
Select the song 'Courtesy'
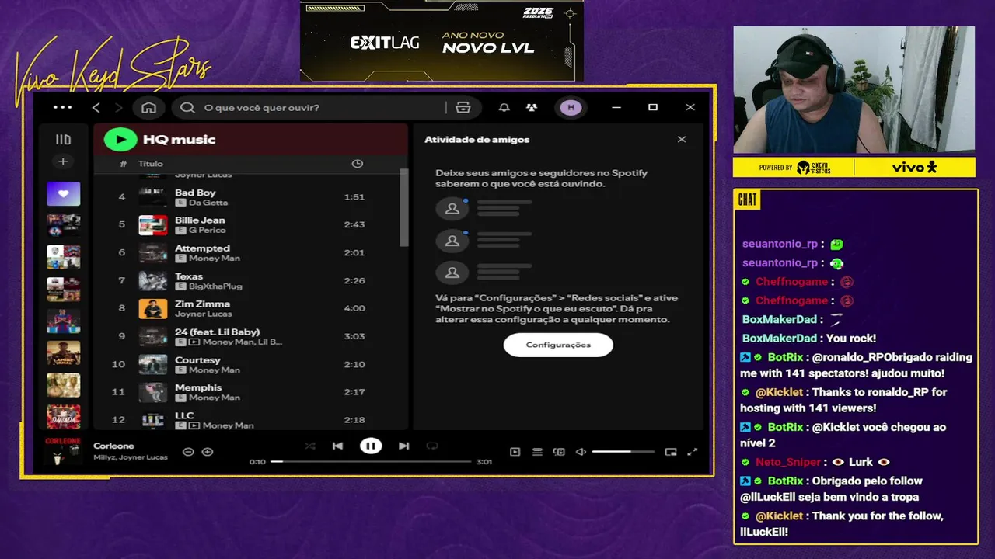[197, 360]
